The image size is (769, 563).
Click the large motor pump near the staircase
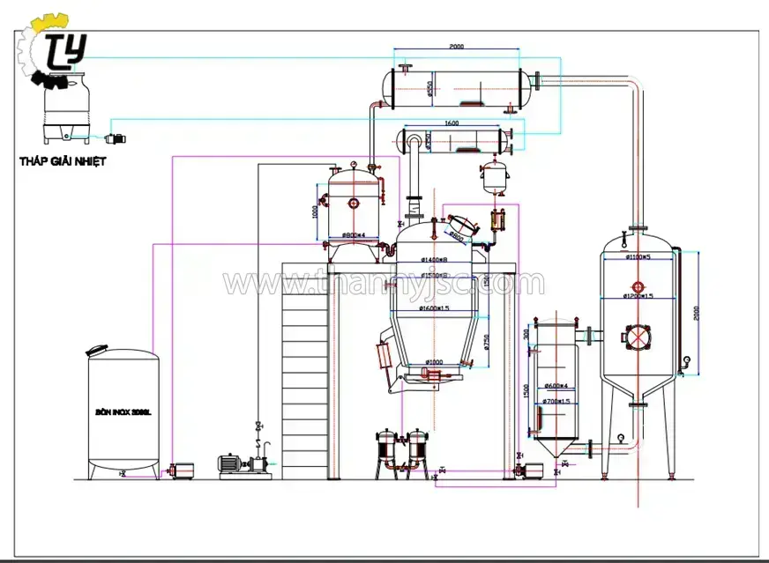pos(237,463)
